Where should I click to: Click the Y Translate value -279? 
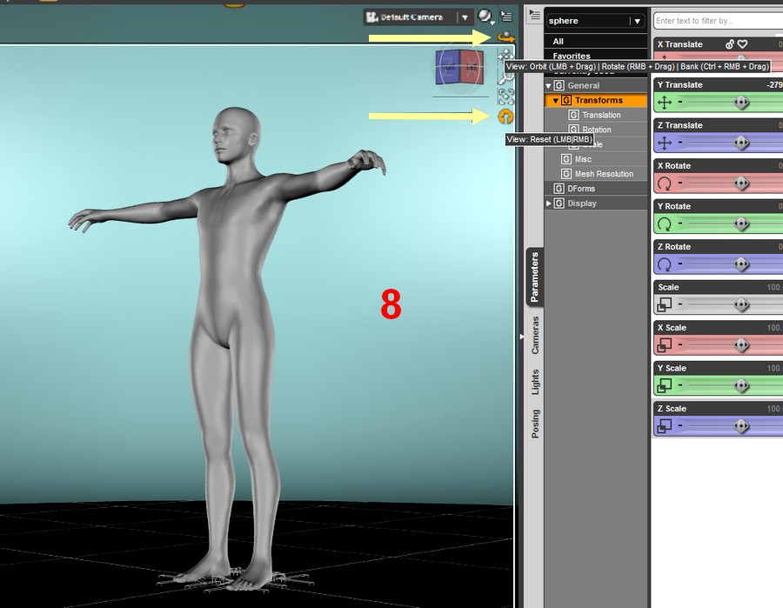[774, 85]
